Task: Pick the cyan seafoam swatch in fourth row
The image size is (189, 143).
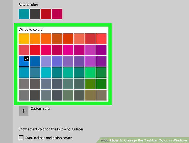Action: pyautogui.click(x=46, y=73)
